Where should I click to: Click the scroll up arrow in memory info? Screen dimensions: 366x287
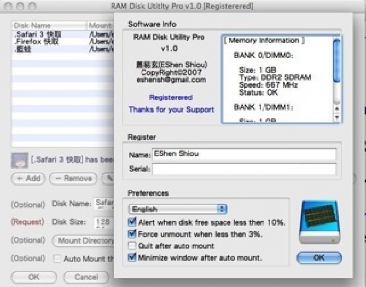pos(337,108)
